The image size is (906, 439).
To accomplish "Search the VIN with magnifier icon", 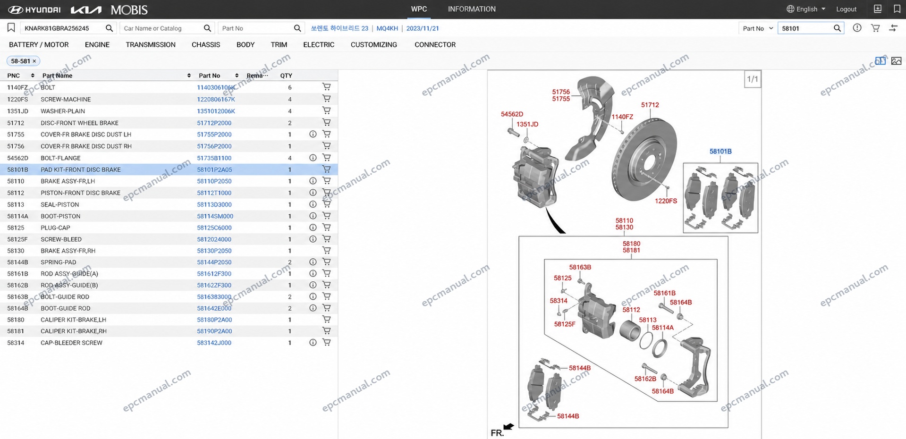I will [109, 28].
